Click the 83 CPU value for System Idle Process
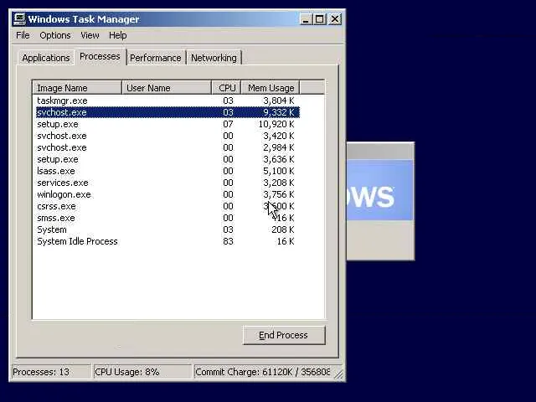The width and height of the screenshot is (536, 402). pyautogui.click(x=228, y=241)
